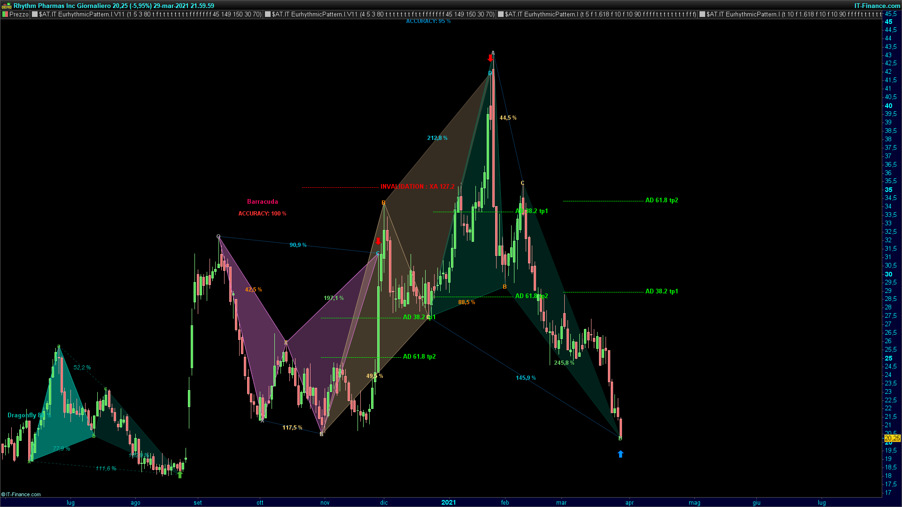Click the DEMO icon in title bar
Viewport: 902px width, 507px height.
click(7, 6)
